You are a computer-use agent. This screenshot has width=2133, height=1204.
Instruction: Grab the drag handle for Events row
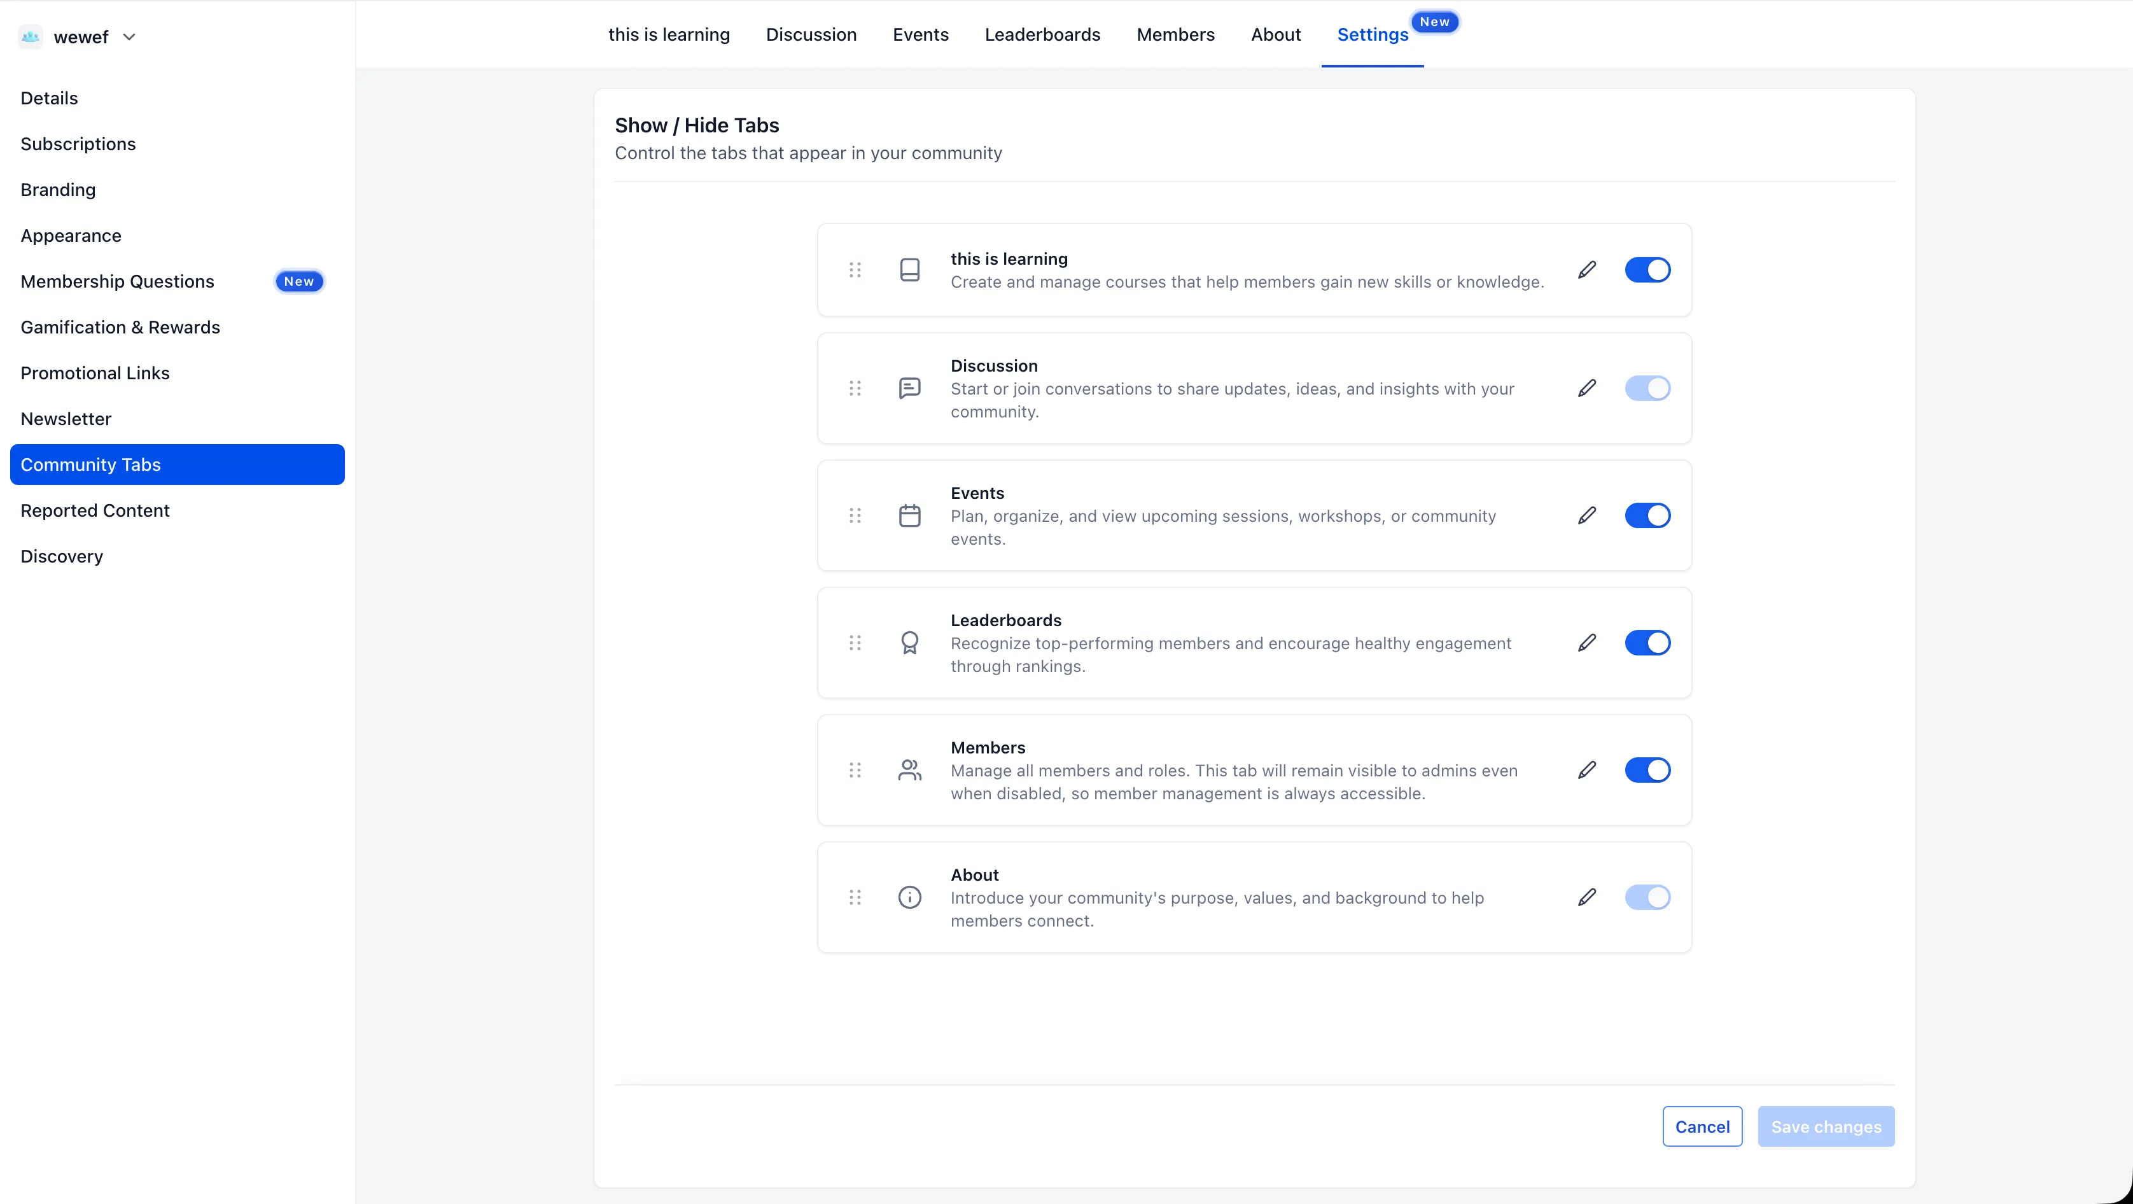(x=855, y=516)
